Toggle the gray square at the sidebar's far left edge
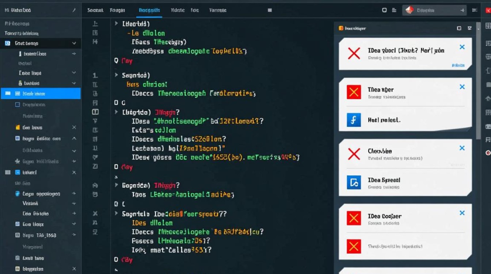 pos(8,172)
